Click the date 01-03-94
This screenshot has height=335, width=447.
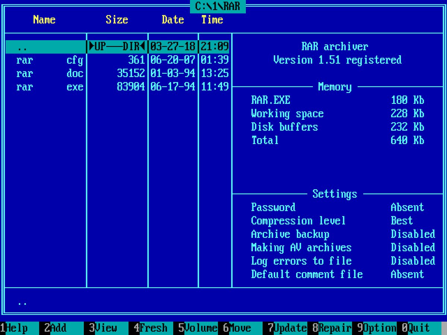[173, 73]
